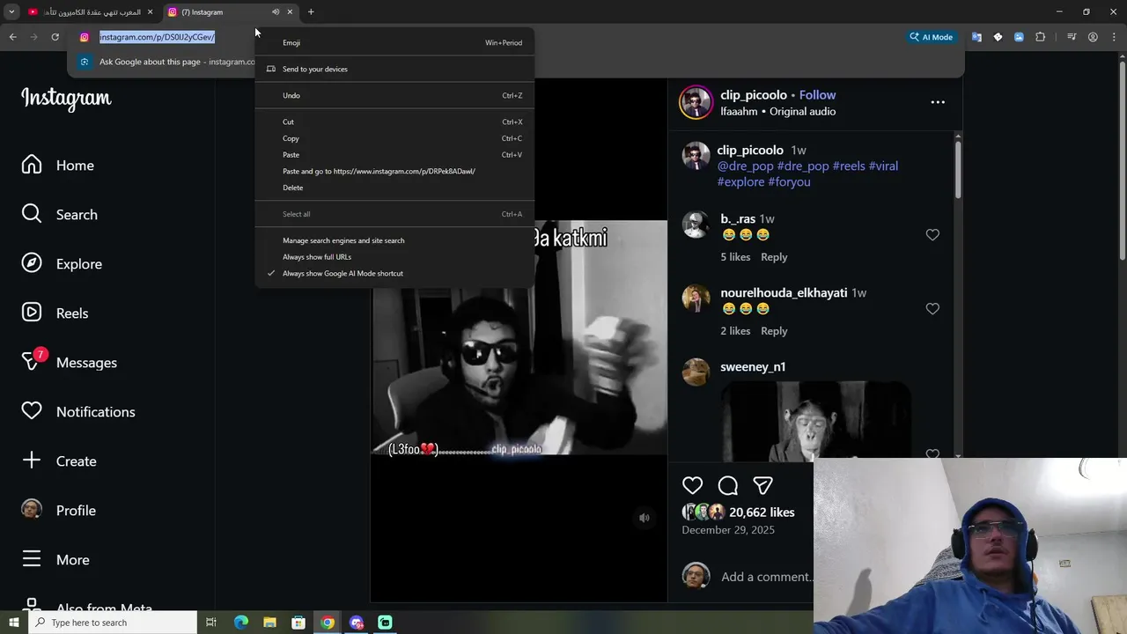Select Paste in context menu
Screen dimensions: 1127x634
[x=394, y=155]
